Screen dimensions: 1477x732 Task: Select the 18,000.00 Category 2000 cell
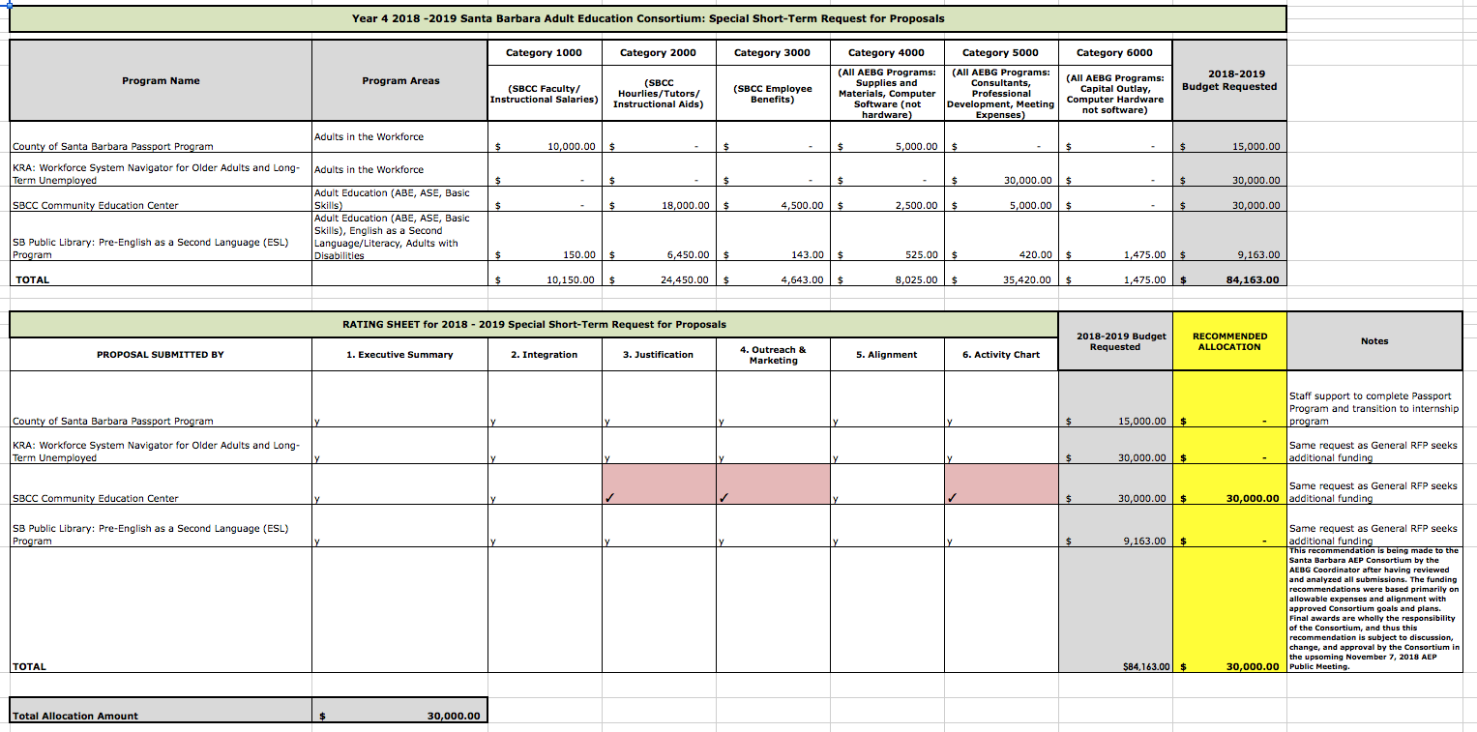[x=681, y=206]
